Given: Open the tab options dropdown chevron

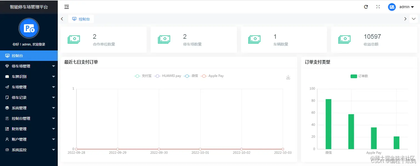Looking at the screenshot, I should point(414,19).
